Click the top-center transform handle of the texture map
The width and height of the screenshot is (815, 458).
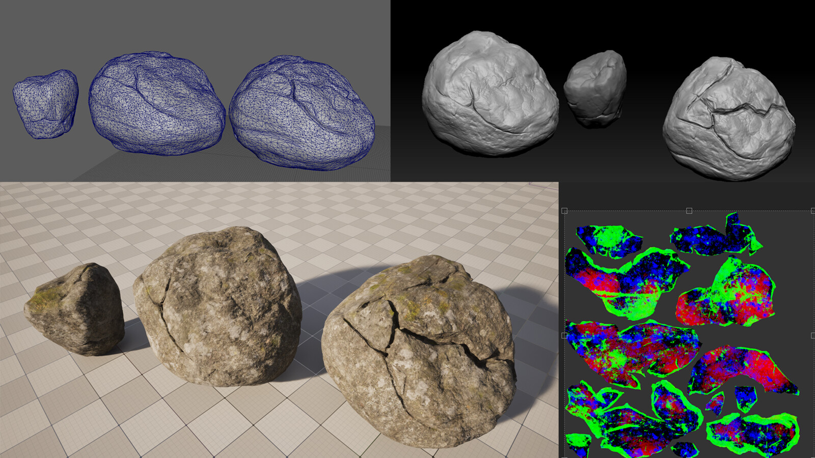(x=689, y=211)
